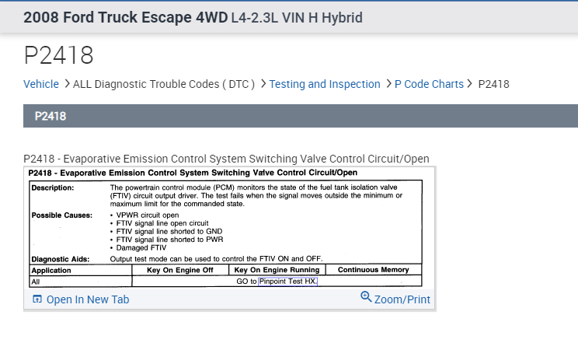Click the chevron after ALL Diagnostic Trouble Codes

click(x=263, y=84)
